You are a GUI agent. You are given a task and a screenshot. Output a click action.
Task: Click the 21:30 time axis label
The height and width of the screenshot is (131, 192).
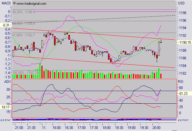(x=31, y=128)
